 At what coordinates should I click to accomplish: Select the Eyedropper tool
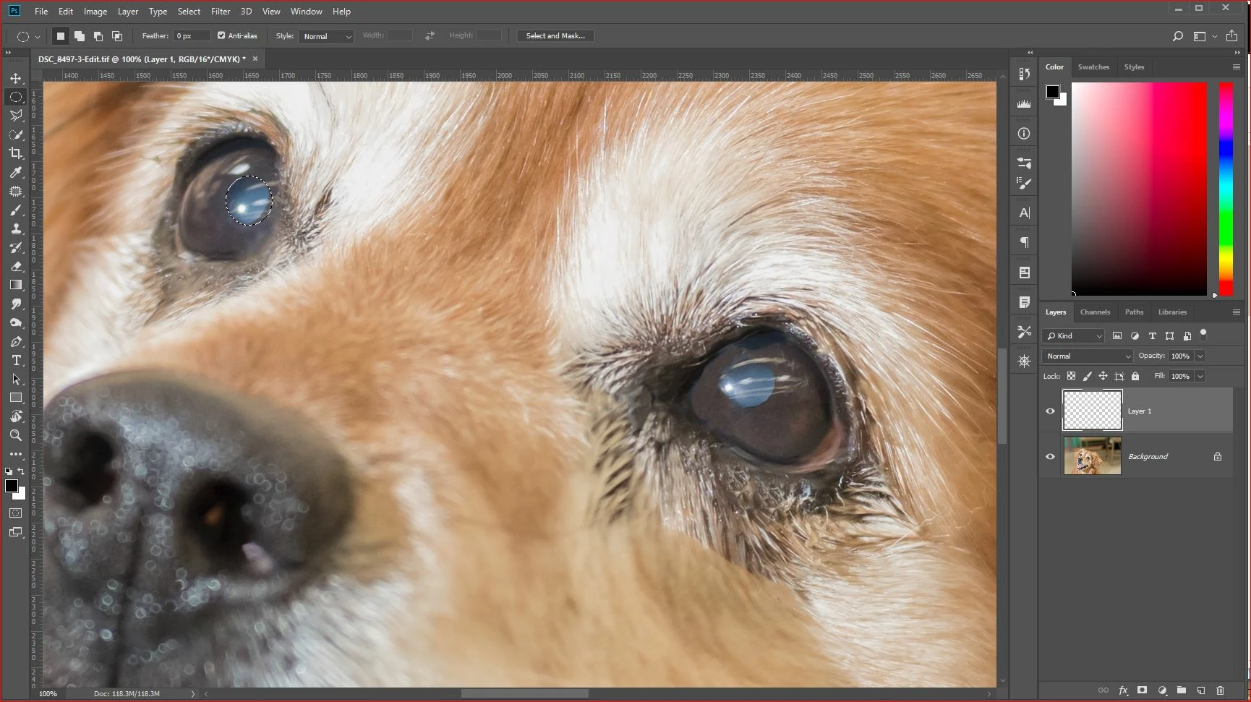point(16,172)
